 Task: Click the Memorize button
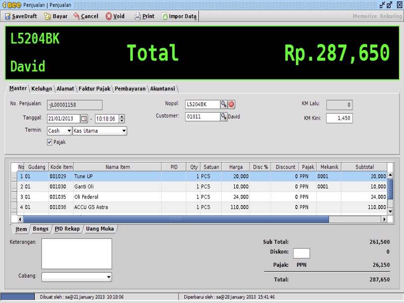(365, 16)
